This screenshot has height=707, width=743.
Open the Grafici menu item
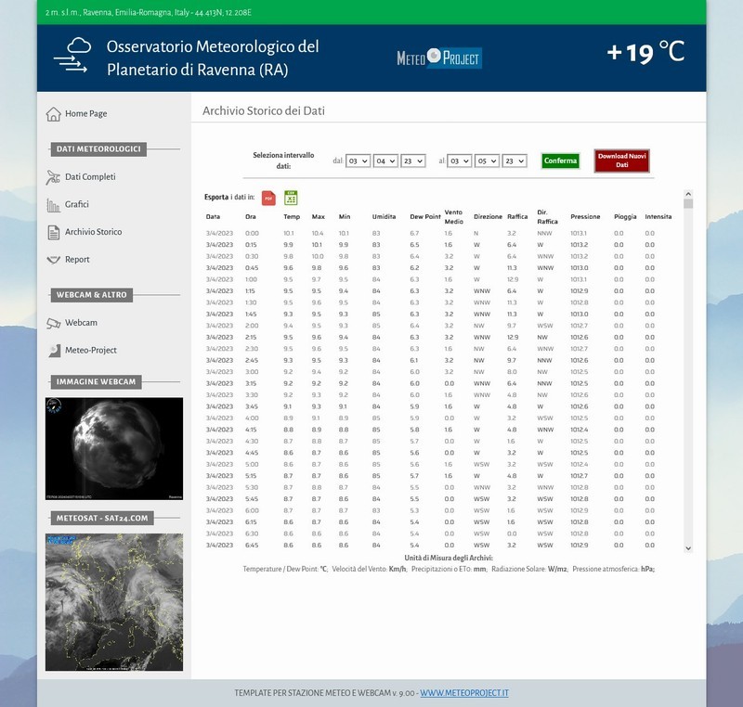tap(77, 205)
